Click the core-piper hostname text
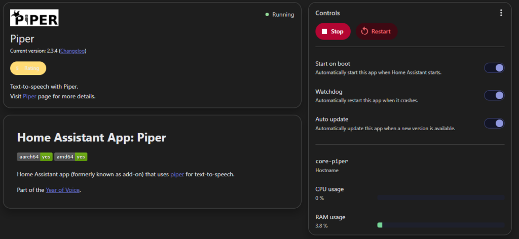This screenshot has height=239, width=519. [x=331, y=162]
